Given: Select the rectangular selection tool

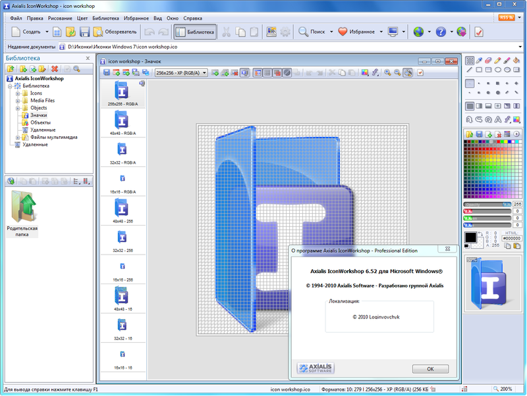Looking at the screenshot, I should [470, 61].
